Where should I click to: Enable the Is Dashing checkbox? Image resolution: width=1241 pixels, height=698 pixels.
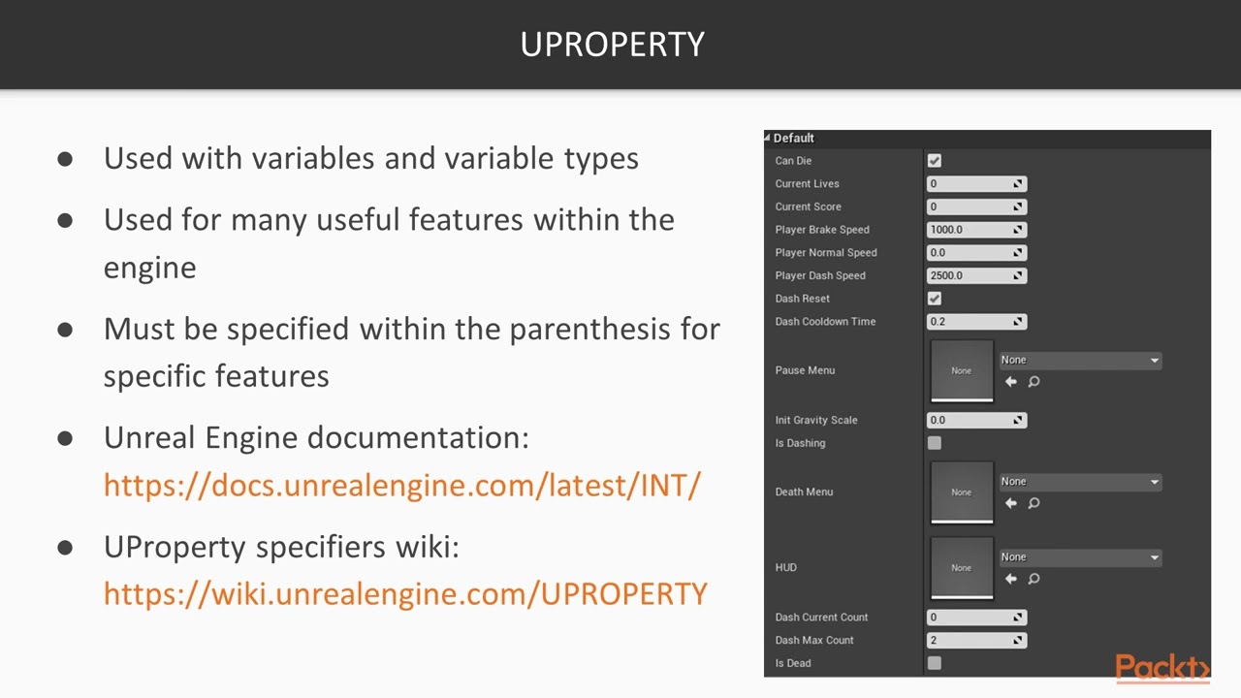click(x=935, y=443)
